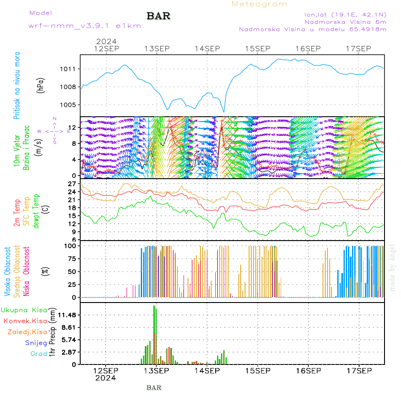Click the "11.48" precipitation axis value
401x401 pixels.
click(67, 315)
